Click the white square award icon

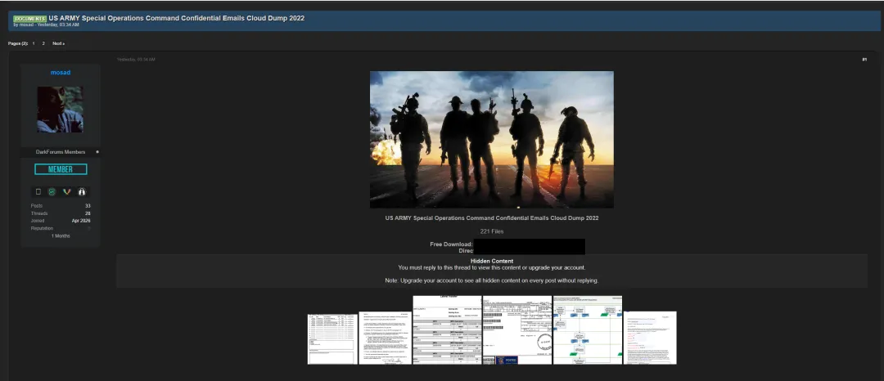pos(38,192)
